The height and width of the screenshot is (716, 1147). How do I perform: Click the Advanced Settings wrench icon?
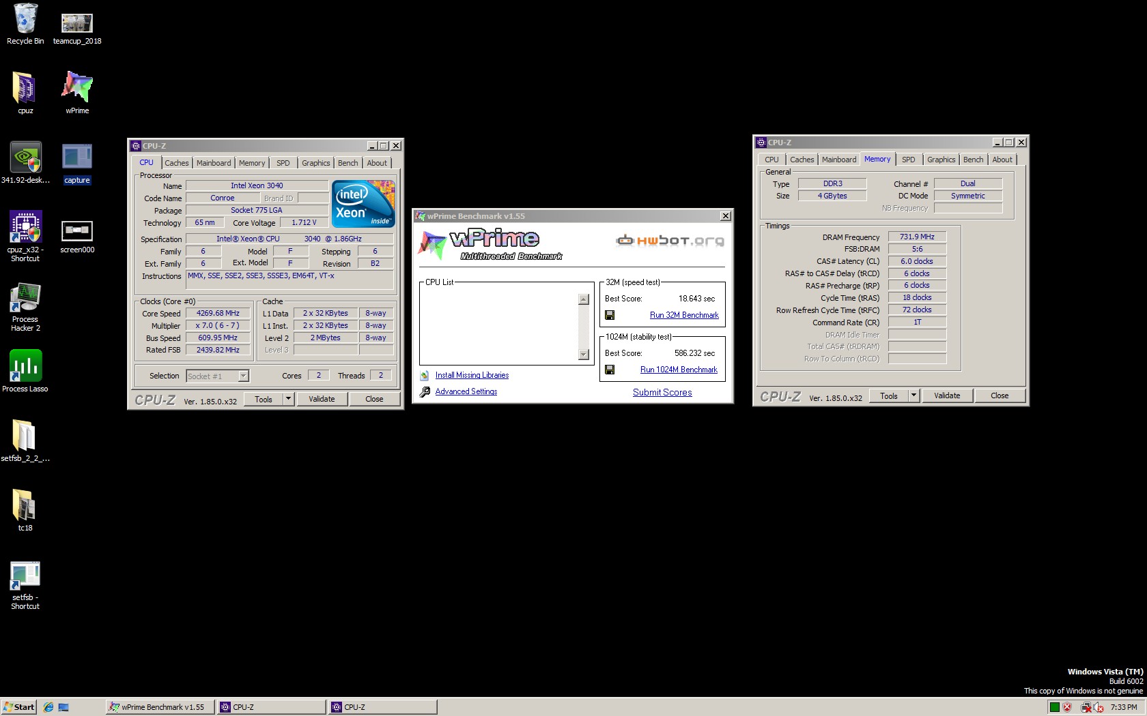[425, 392]
